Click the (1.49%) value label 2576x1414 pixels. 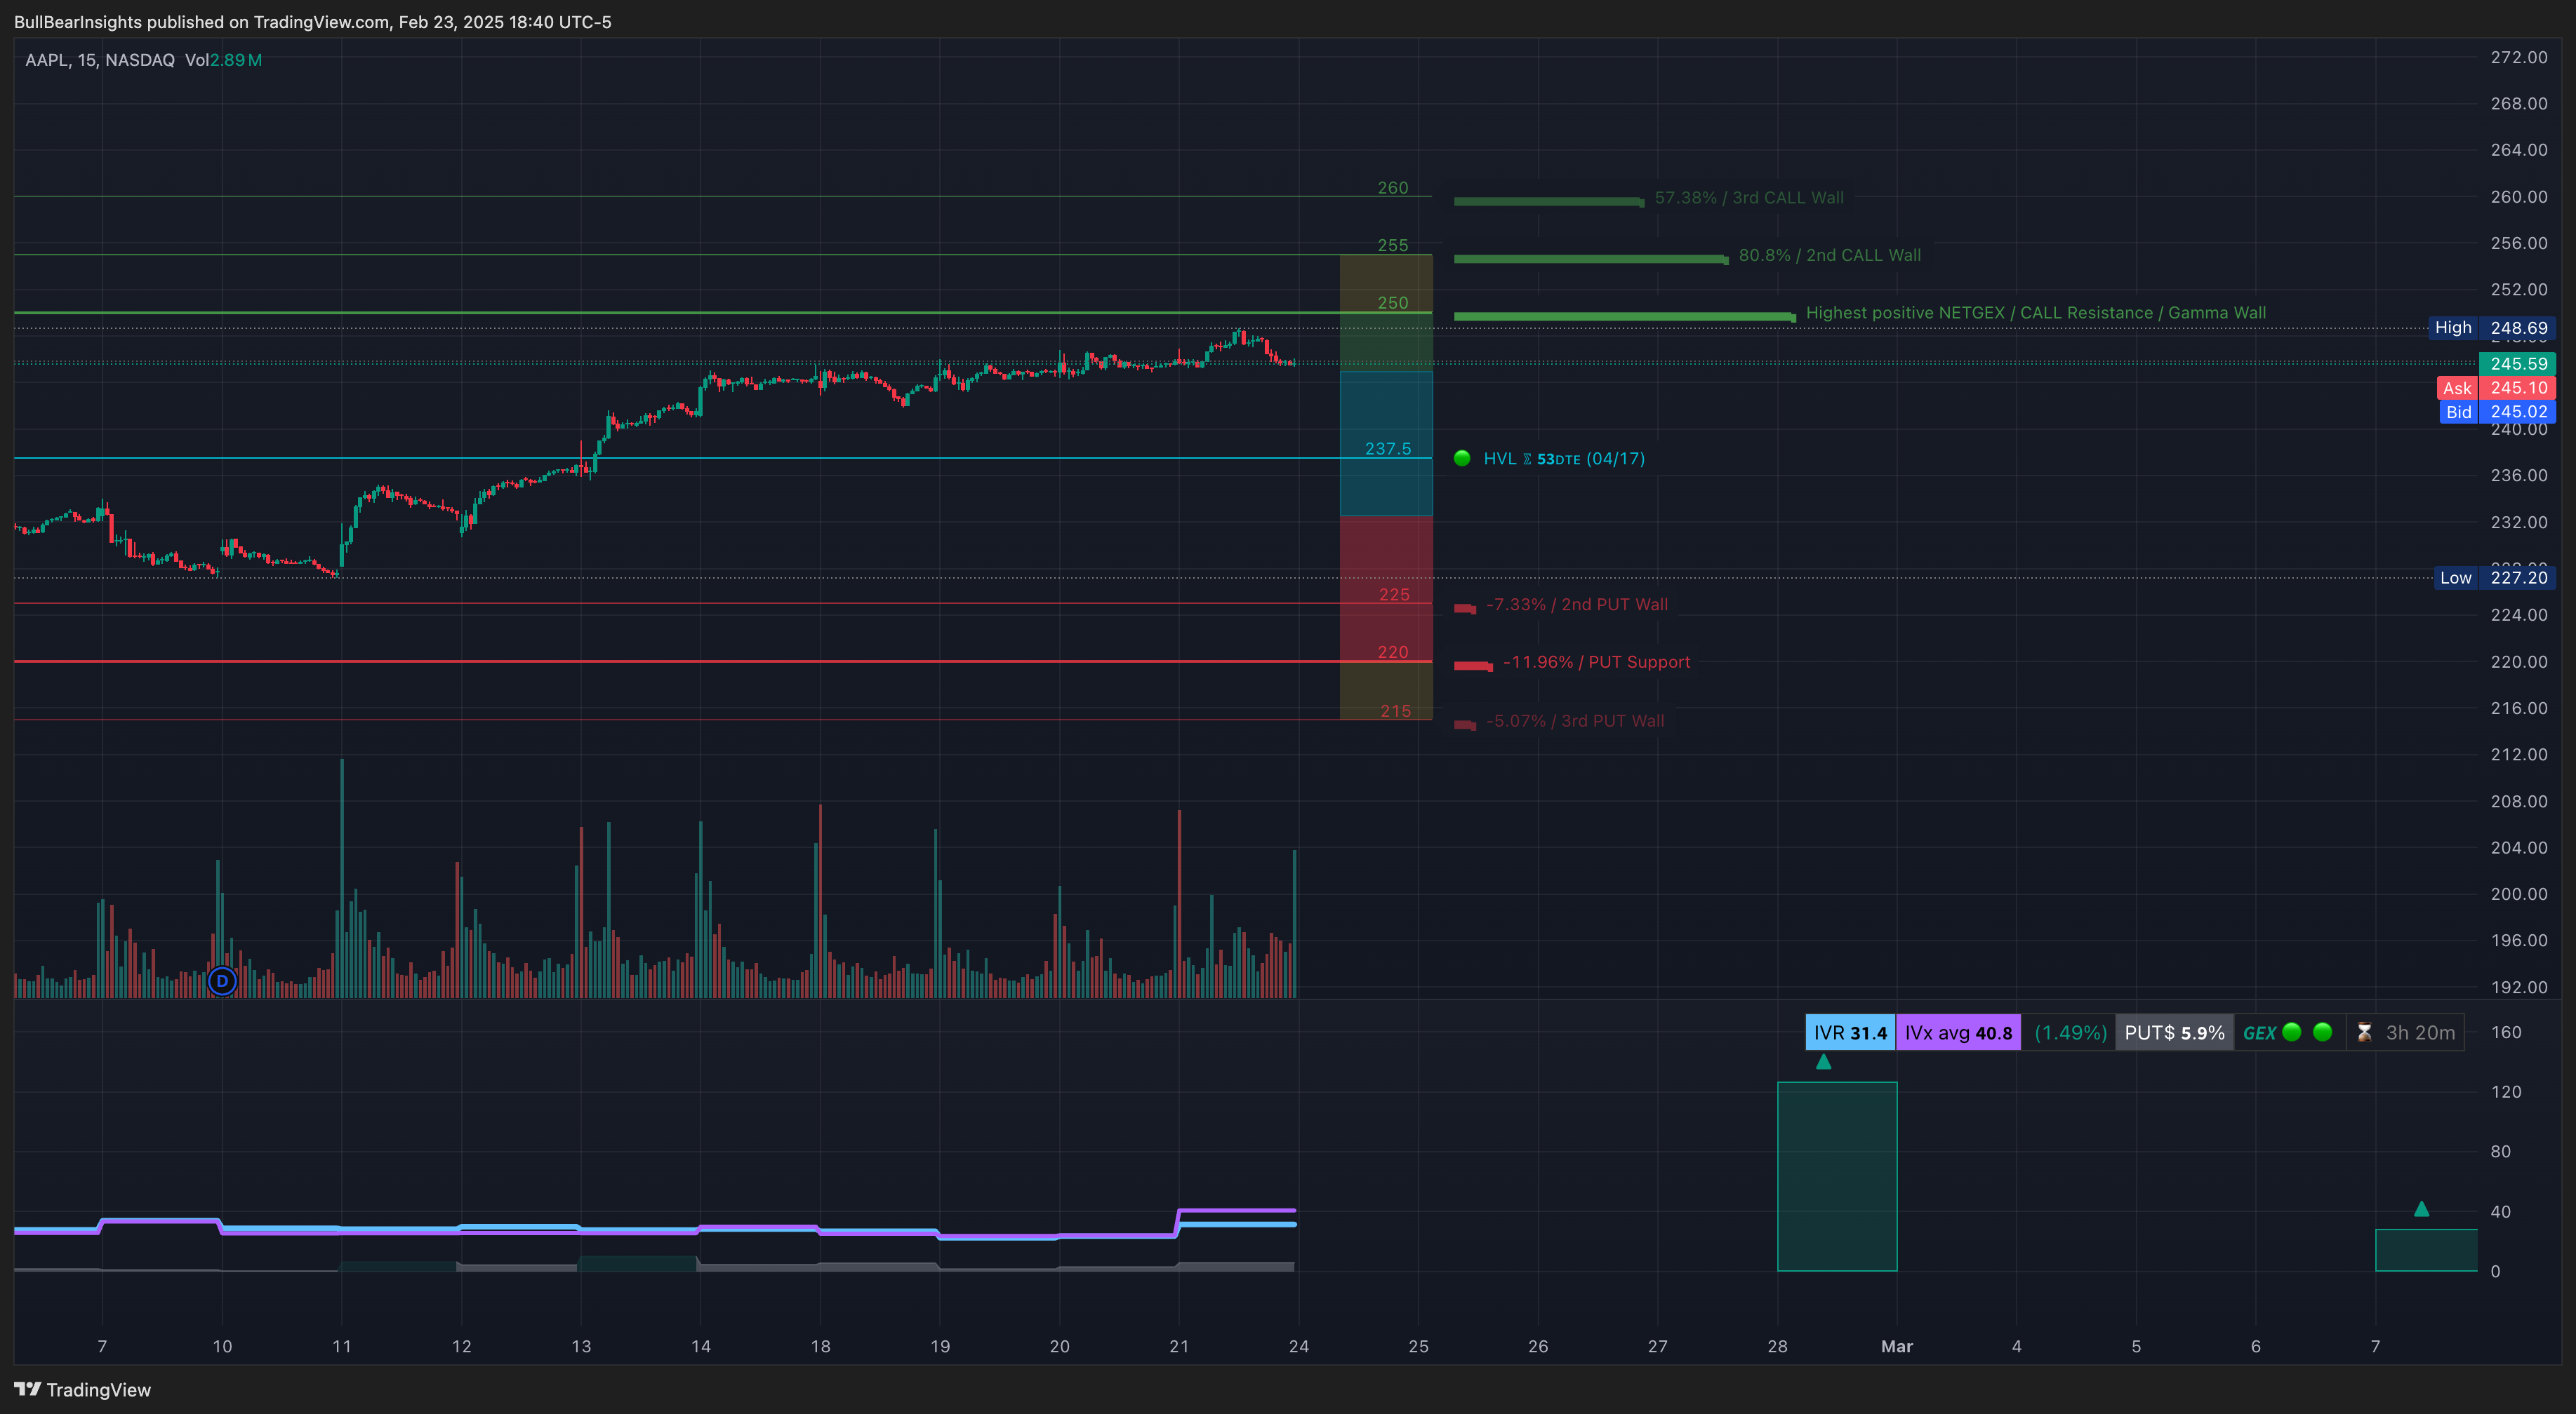pos(2070,1032)
